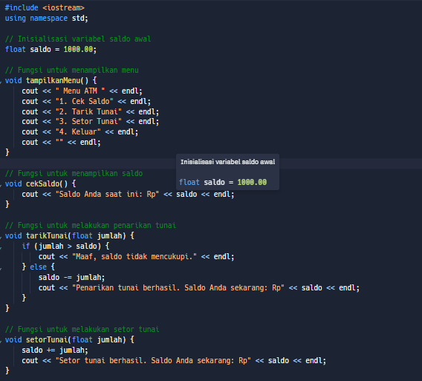Click the 'saldo += jumlah;' statement
The image size is (422, 381).
[55, 351]
